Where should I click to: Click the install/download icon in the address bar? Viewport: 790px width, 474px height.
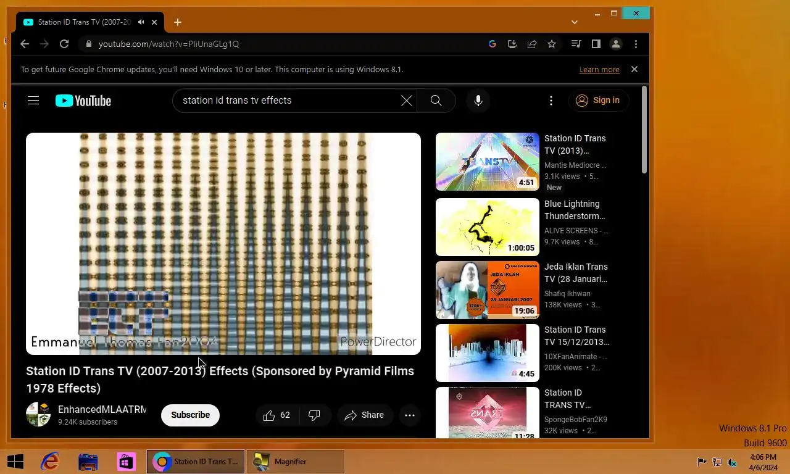pos(512,44)
